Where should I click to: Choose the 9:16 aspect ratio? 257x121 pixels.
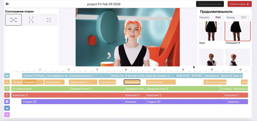click(31, 20)
